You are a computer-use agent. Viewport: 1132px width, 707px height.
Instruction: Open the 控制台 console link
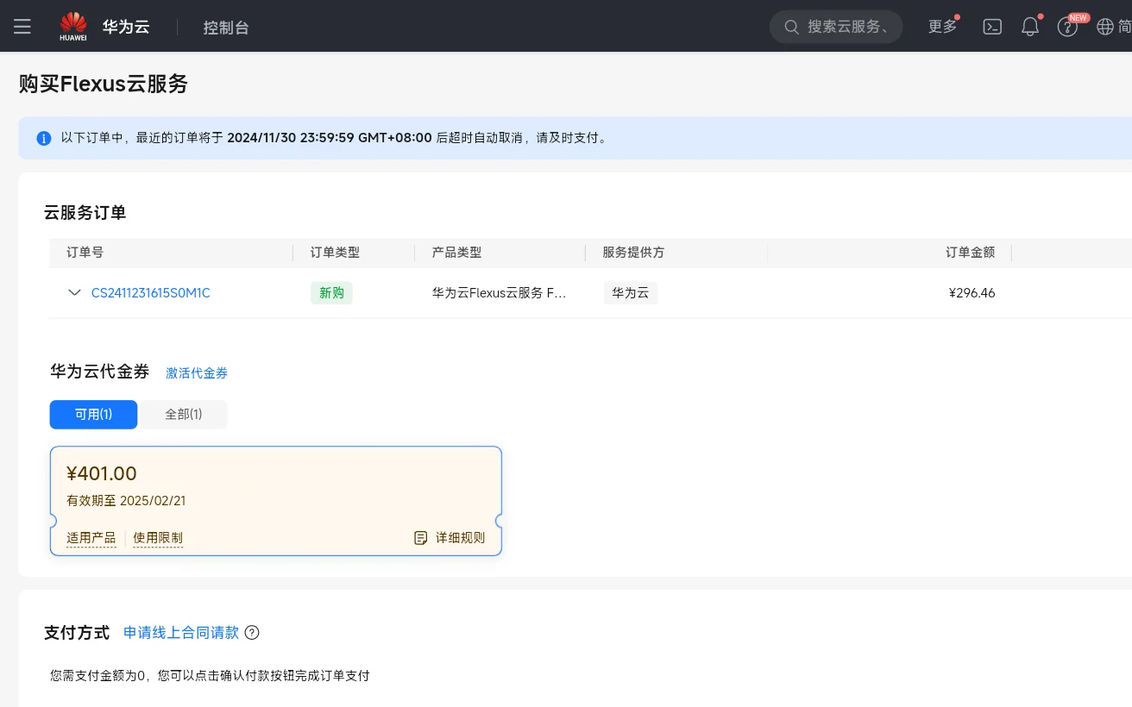pyautogui.click(x=226, y=27)
